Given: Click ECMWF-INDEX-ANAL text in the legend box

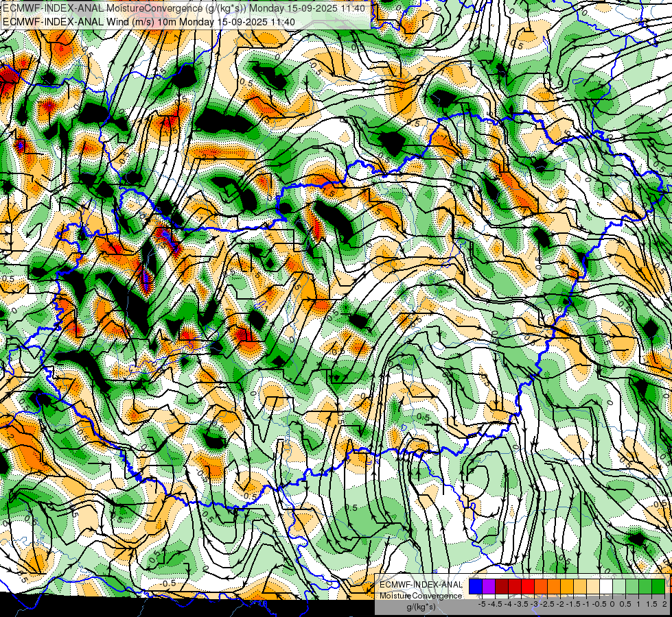Looking at the screenshot, I should [421, 585].
